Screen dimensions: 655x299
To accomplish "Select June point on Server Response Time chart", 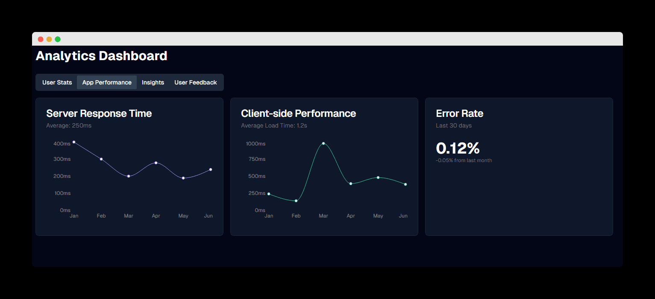I will coord(211,169).
